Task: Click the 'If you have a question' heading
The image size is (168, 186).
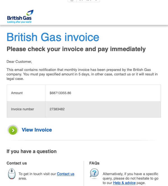Action: click(x=32, y=151)
